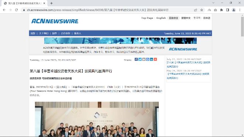Screen dimensions: 244x137
Task: Click the camera screenshot extension icon
Action: (x=215, y=10)
